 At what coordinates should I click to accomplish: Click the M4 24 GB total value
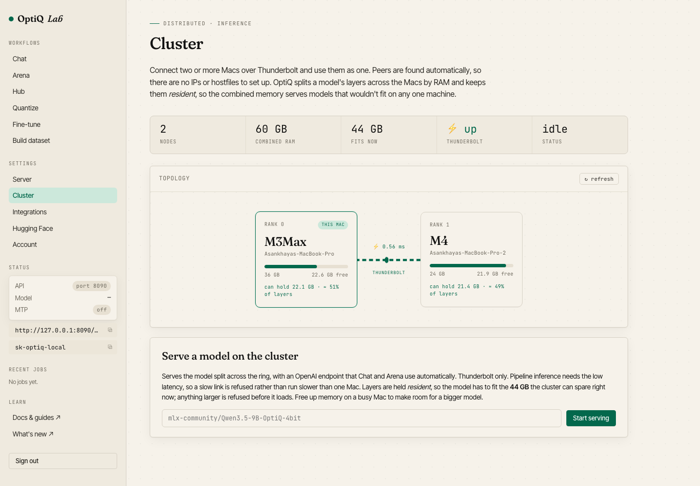[x=437, y=274]
